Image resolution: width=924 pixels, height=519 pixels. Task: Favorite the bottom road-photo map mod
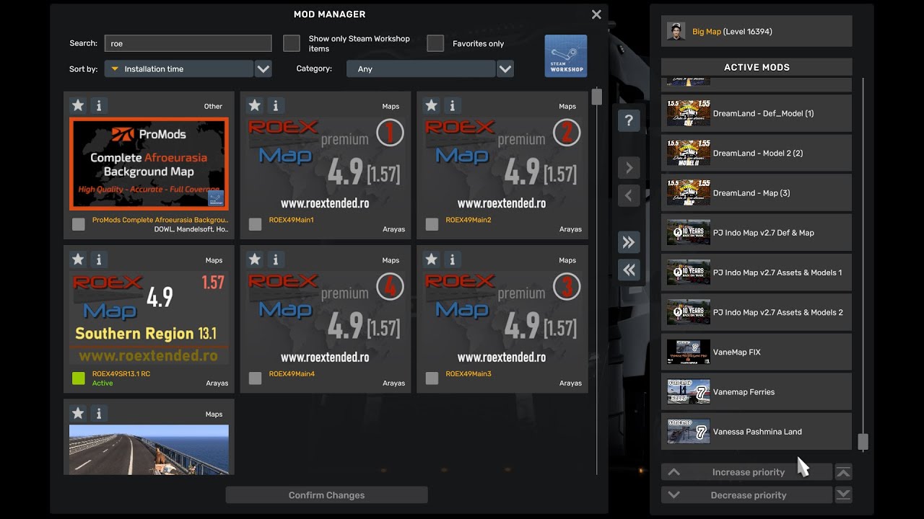click(x=78, y=414)
